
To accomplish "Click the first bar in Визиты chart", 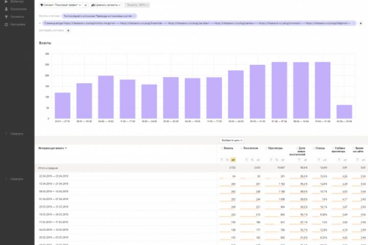I will 62,106.
